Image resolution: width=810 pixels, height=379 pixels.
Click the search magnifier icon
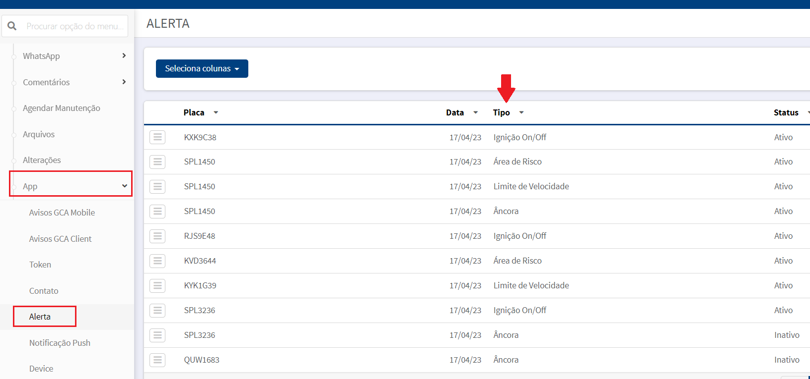pos(12,26)
